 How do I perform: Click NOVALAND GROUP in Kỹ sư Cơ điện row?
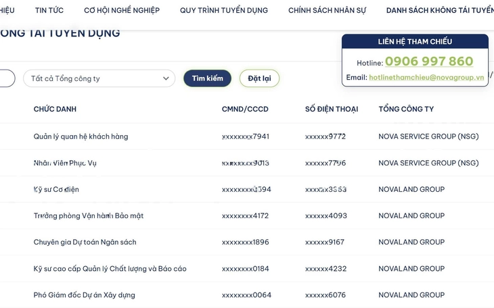pyautogui.click(x=411, y=189)
